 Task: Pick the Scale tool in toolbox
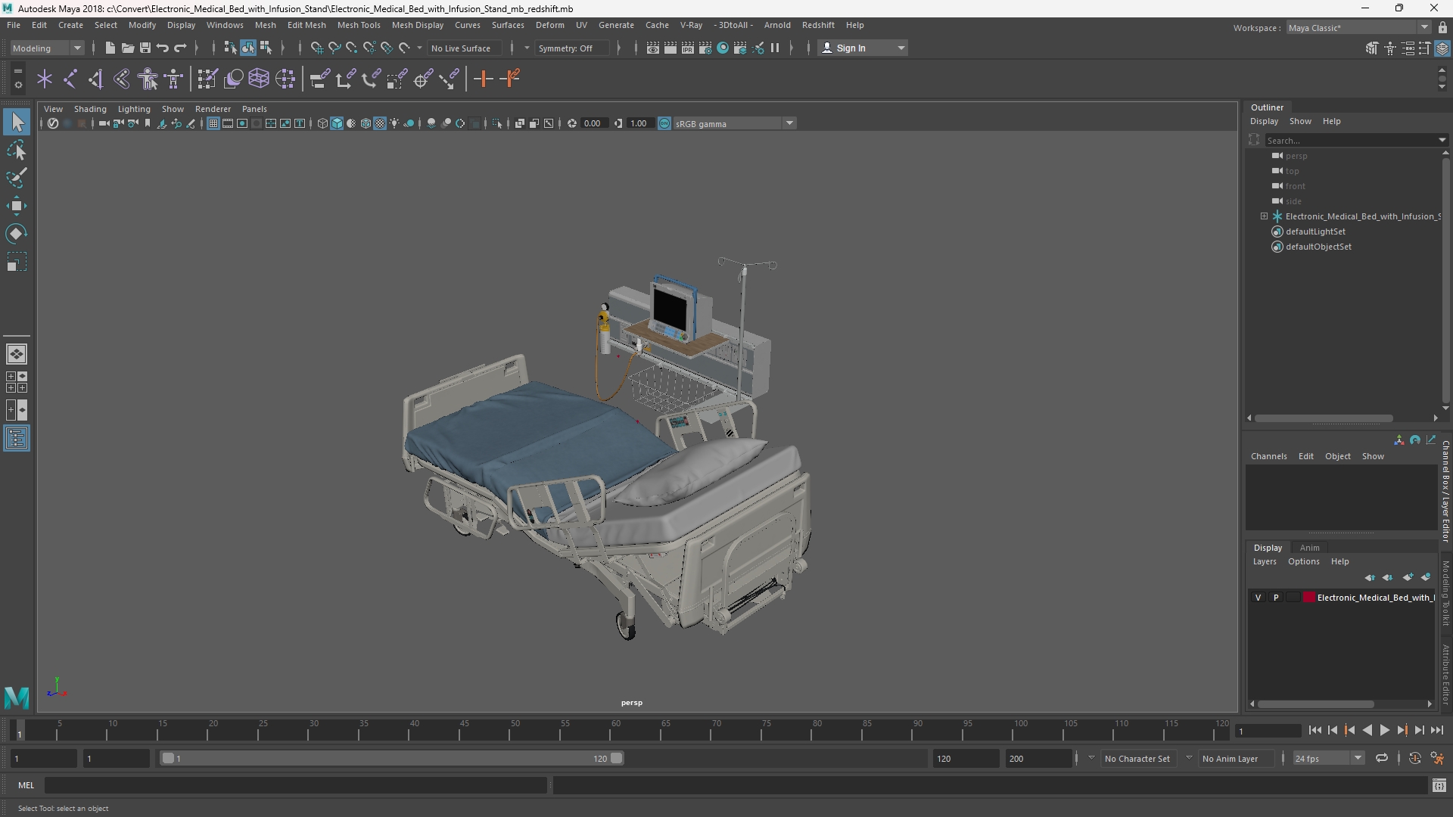[17, 262]
